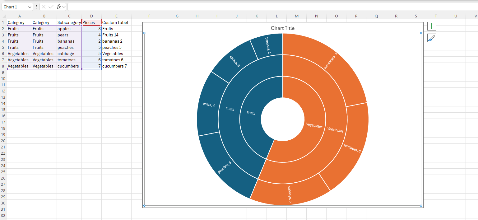Viewport: 478px width, 220px height.
Task: Click the bananas 2 custom label cell
Action: (116, 41)
